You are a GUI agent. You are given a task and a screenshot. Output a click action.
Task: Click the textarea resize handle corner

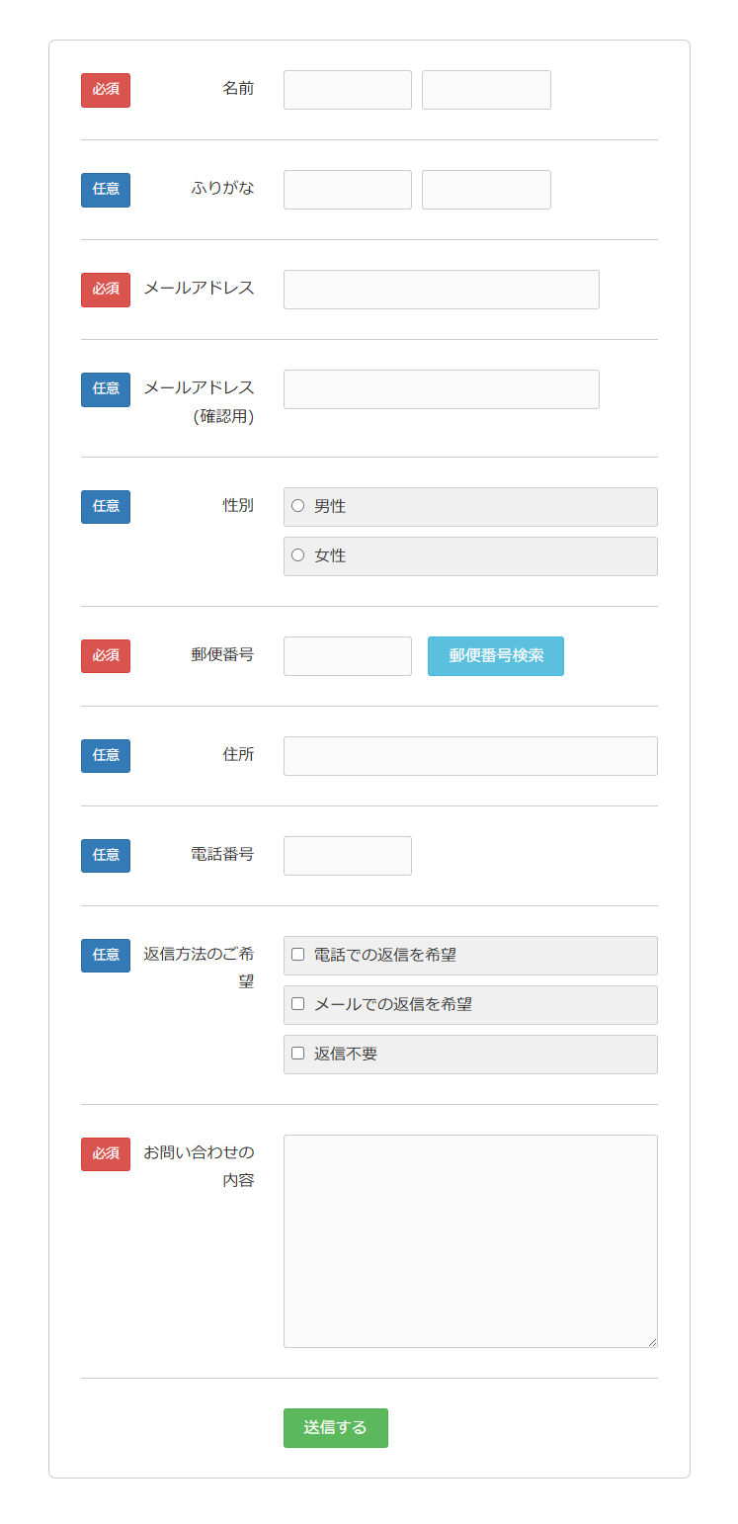click(653, 1341)
